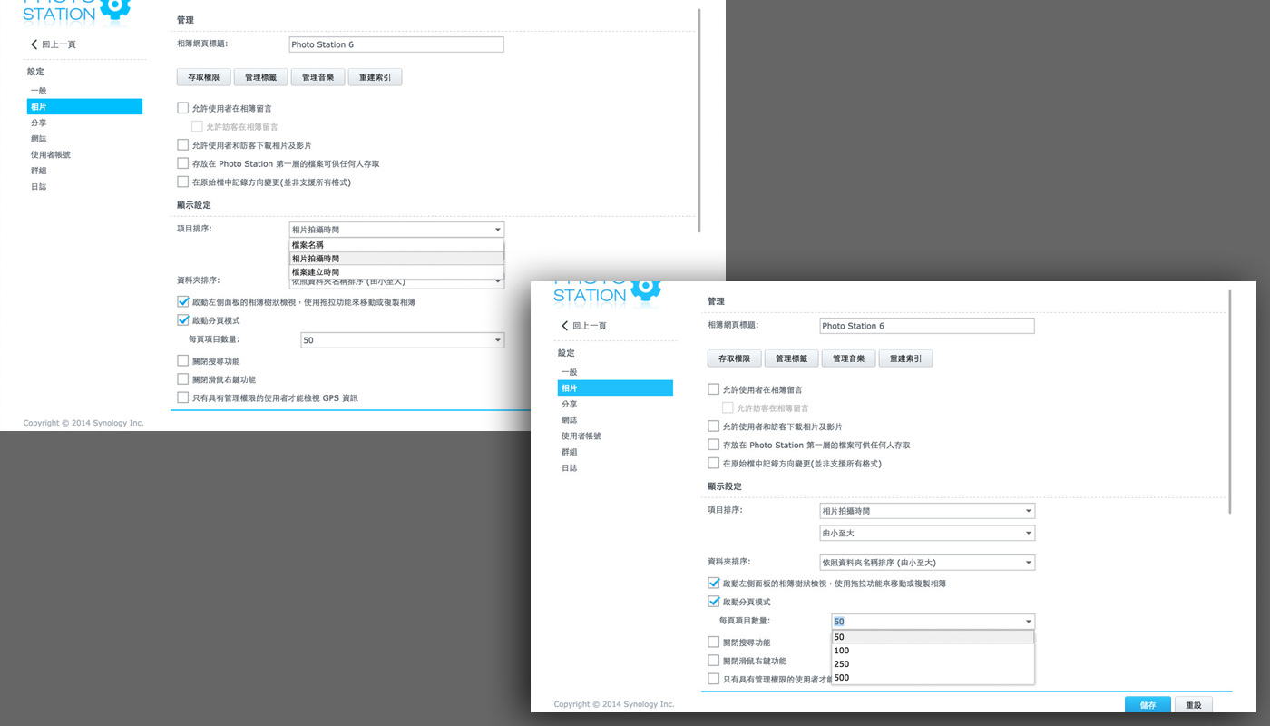
Task: Select 相片 in the front window sidebar
Action: [615, 388]
